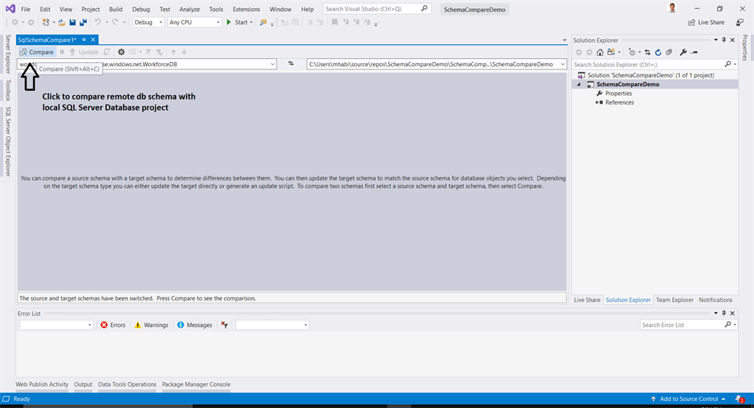The width and height of the screenshot is (754, 408).
Task: Toggle the Messages filter in Error List
Action: (x=194, y=325)
